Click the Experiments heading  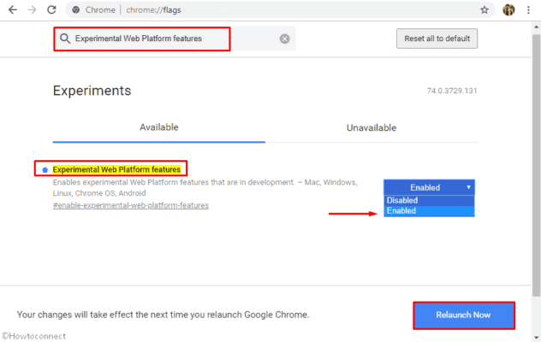92,91
